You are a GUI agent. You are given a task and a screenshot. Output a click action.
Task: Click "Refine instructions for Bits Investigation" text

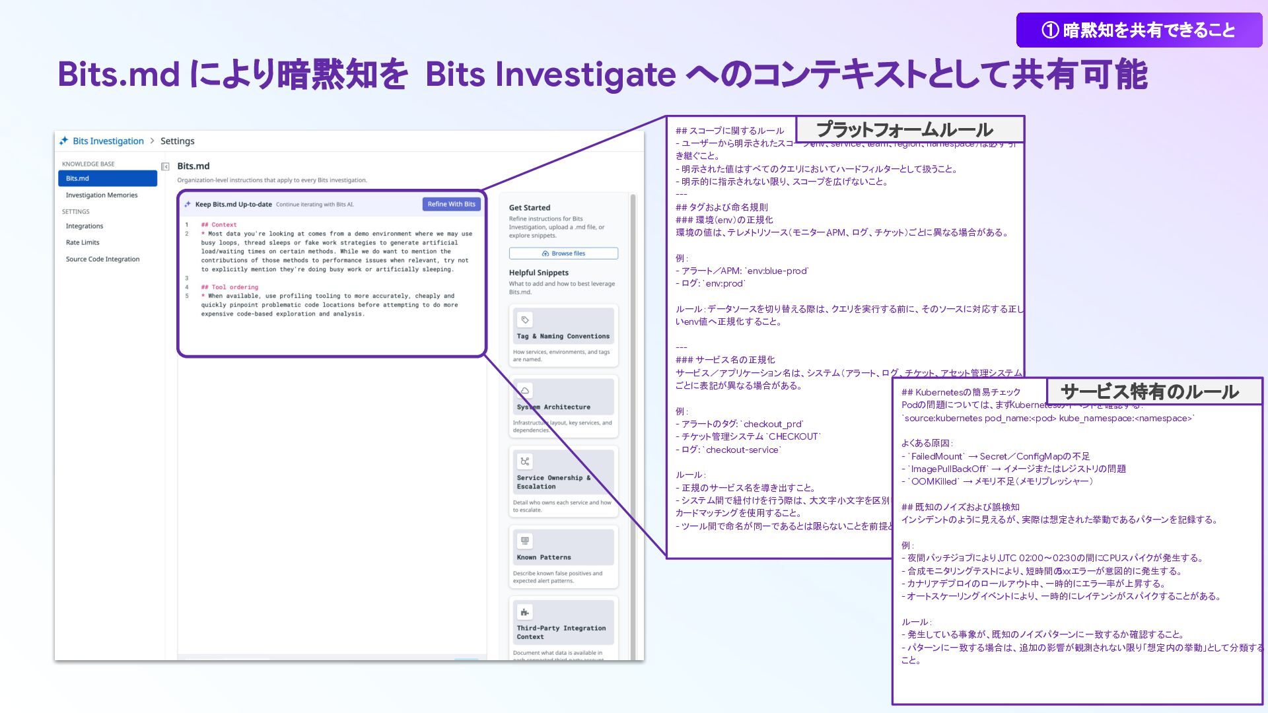[557, 227]
